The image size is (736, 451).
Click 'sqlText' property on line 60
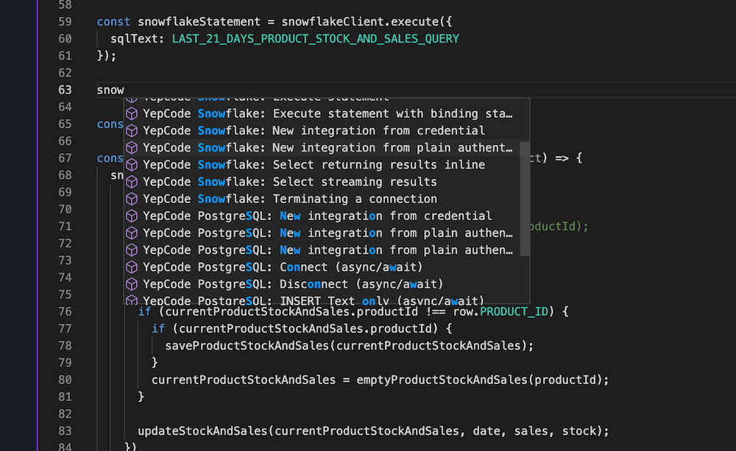coord(134,38)
